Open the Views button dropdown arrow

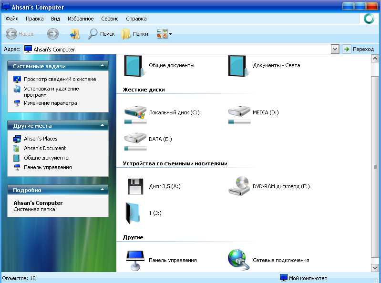(x=170, y=34)
